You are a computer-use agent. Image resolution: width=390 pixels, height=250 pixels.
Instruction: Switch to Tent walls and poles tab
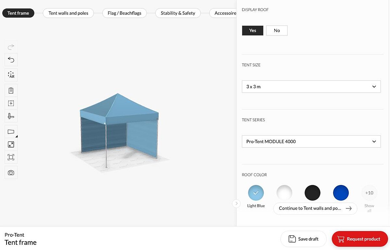point(68,13)
